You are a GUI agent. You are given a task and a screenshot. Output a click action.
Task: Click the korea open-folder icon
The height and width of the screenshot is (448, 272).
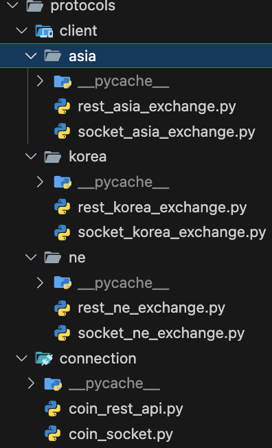(53, 156)
